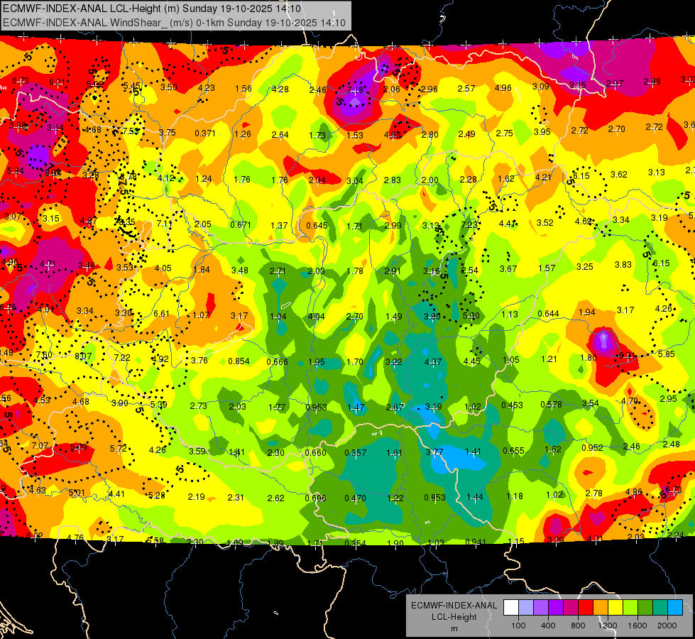Click the wind shear value '5.39'

pos(159,405)
